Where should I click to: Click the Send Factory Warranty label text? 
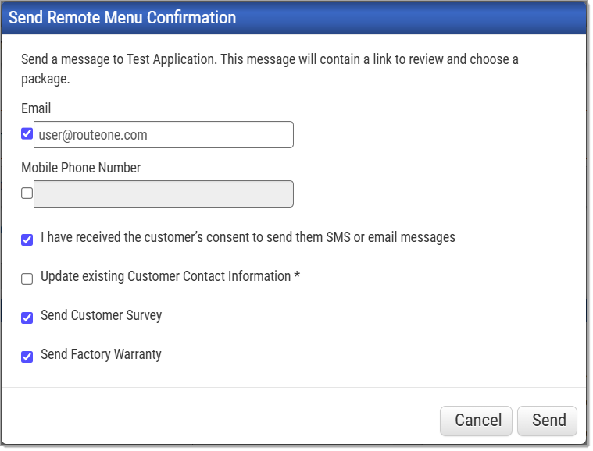(101, 354)
